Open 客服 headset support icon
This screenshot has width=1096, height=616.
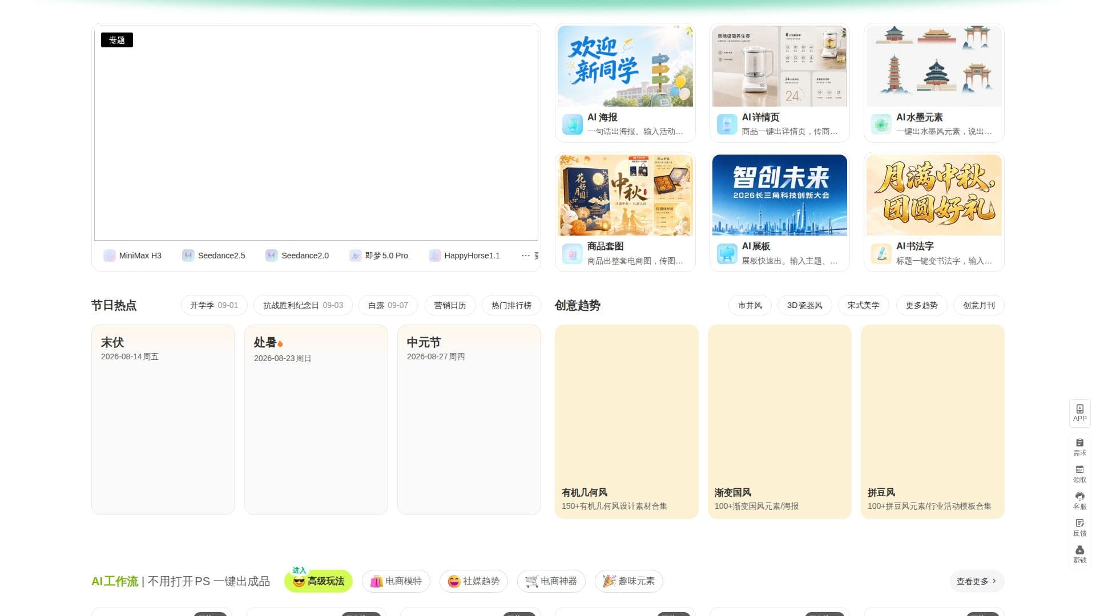pyautogui.click(x=1079, y=496)
